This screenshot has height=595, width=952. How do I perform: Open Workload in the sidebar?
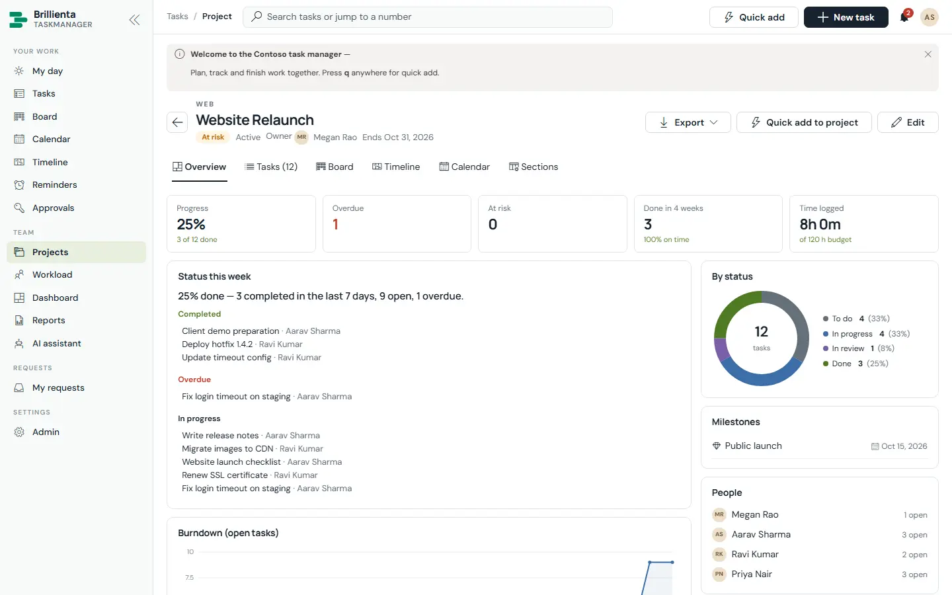76,274
